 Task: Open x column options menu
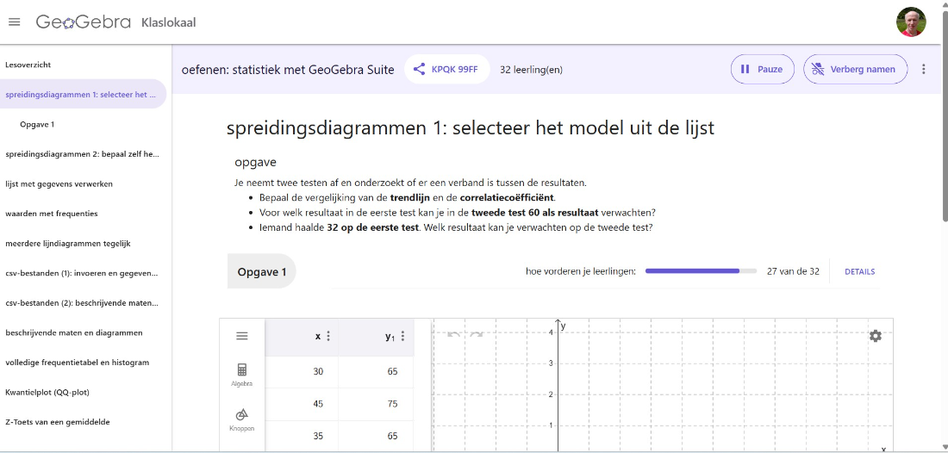pos(328,336)
